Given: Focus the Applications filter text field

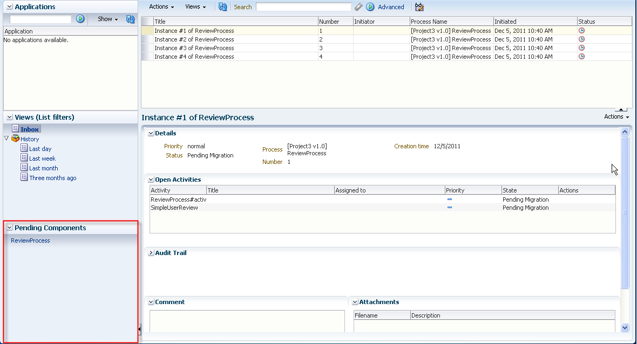Looking at the screenshot, I should pyautogui.click(x=40, y=19).
